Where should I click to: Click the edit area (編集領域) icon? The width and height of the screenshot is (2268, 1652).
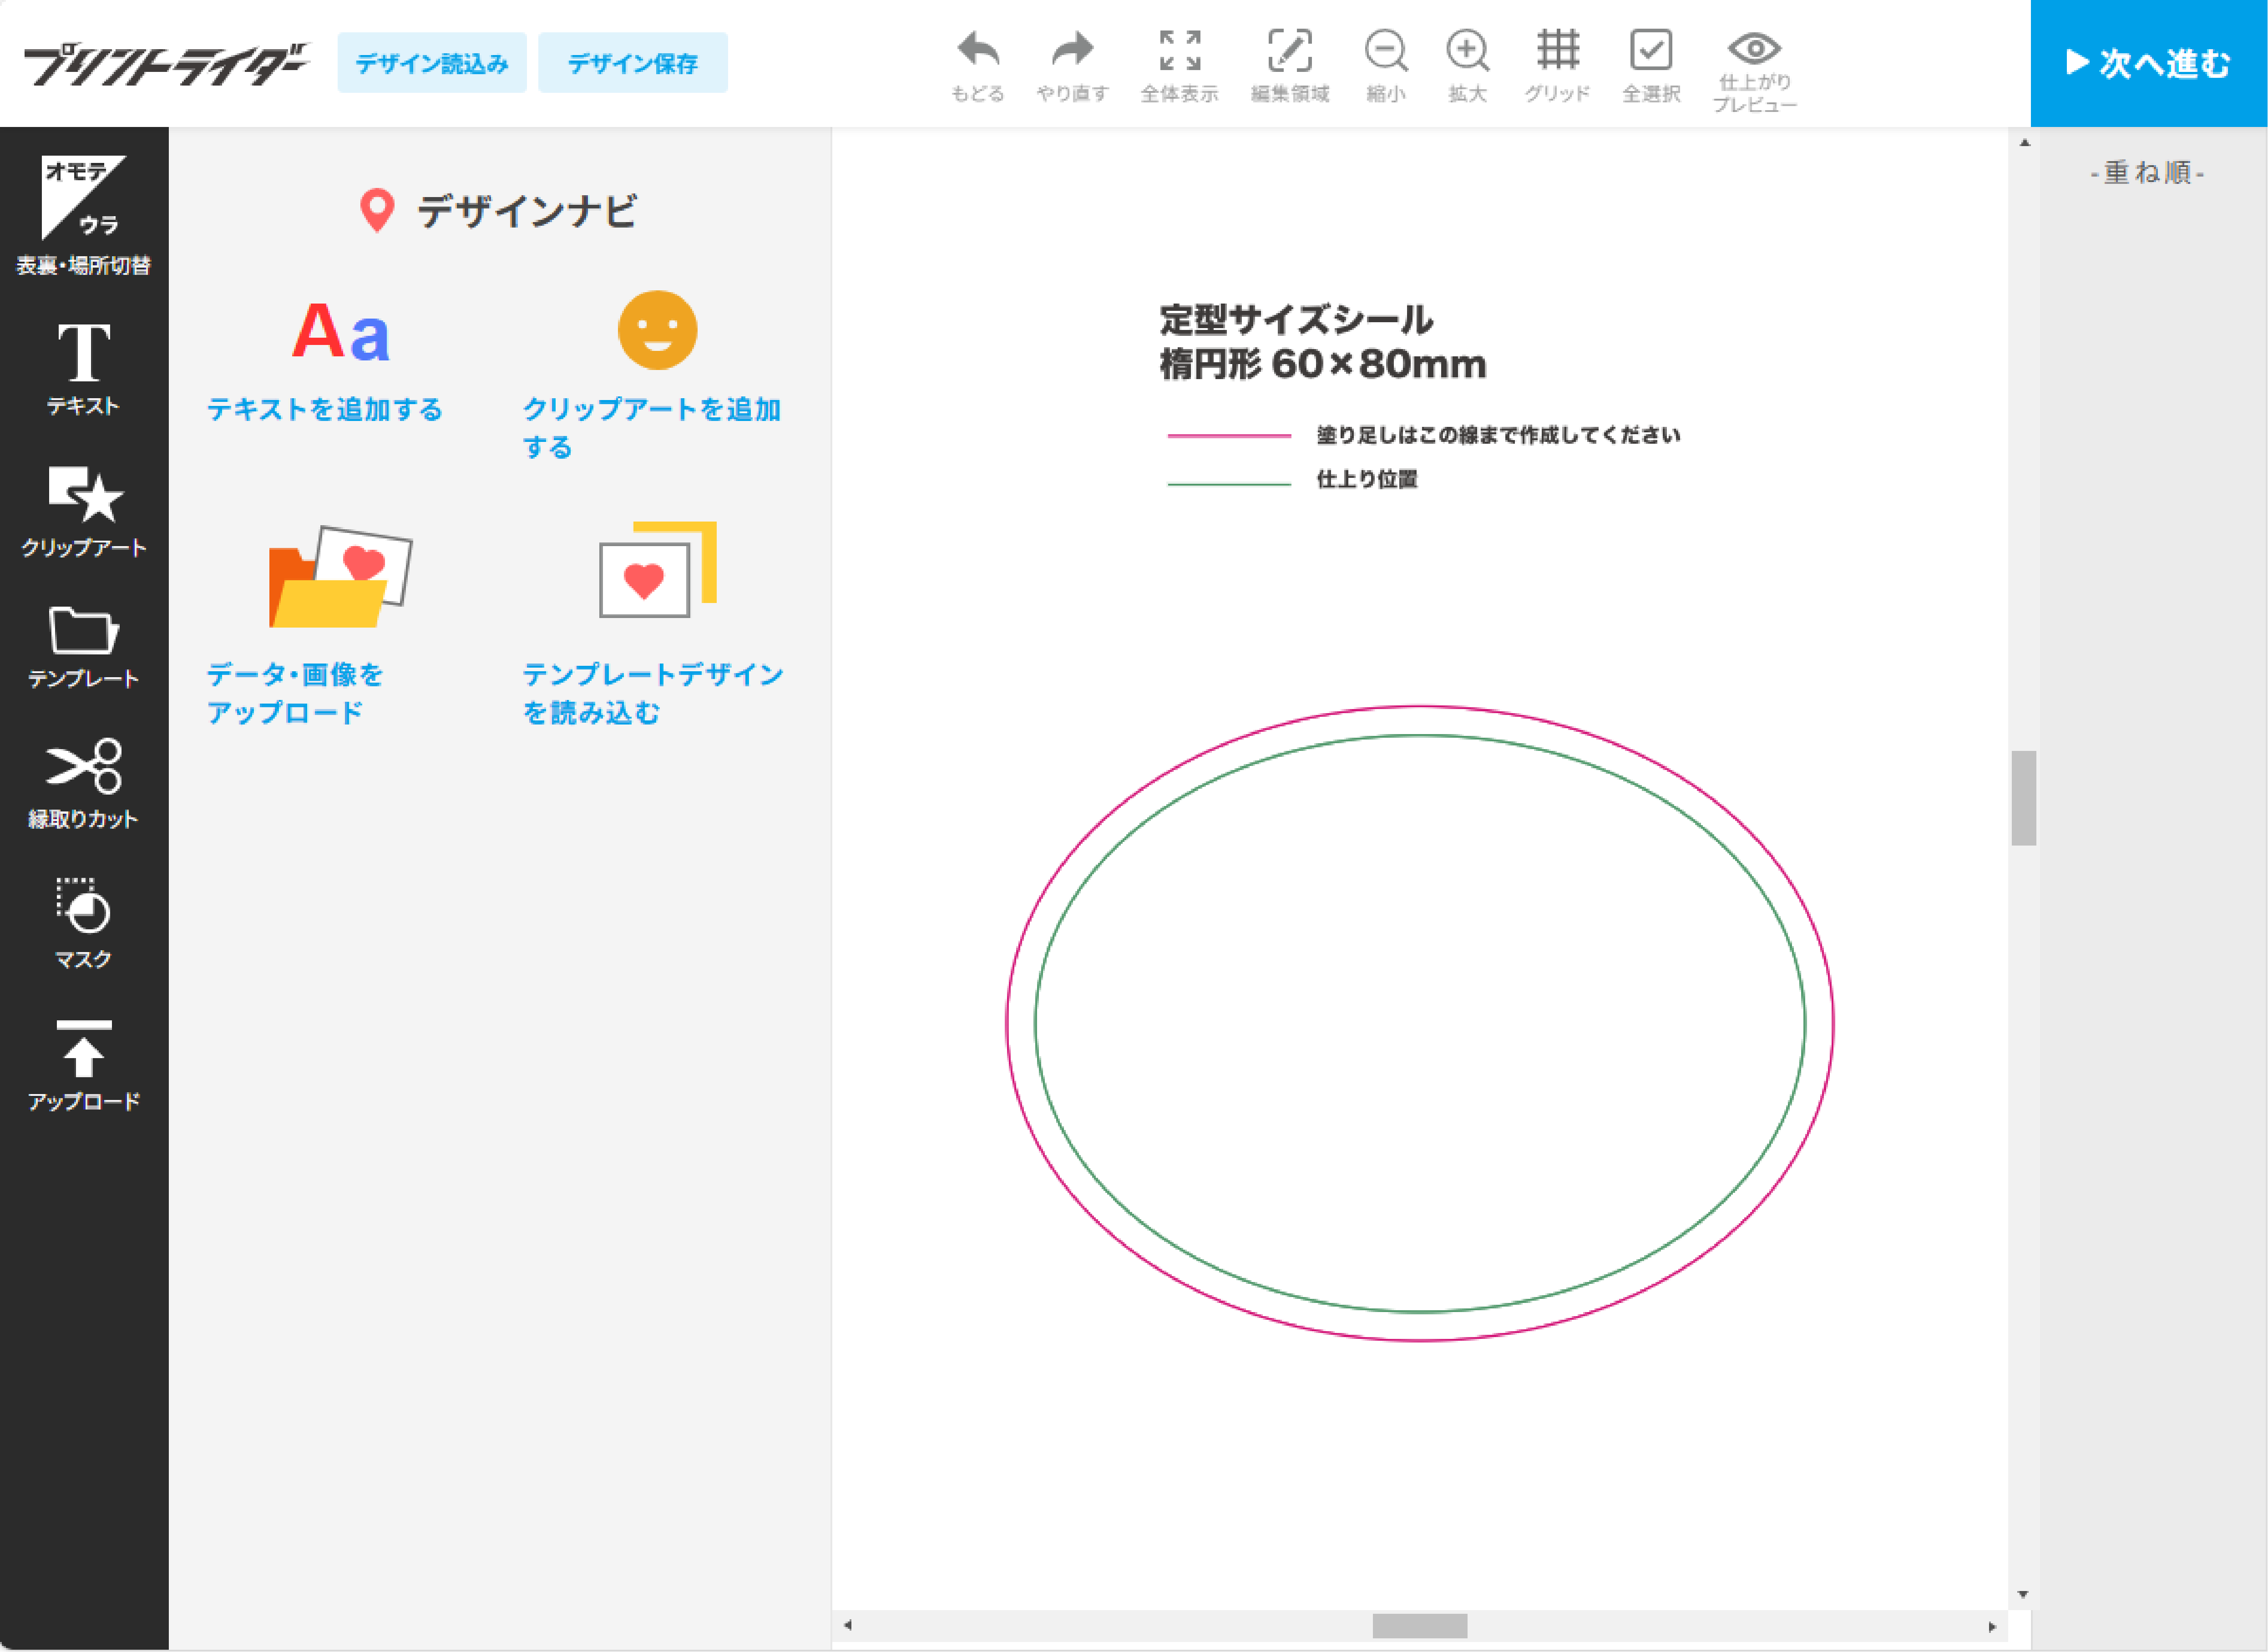[1289, 50]
